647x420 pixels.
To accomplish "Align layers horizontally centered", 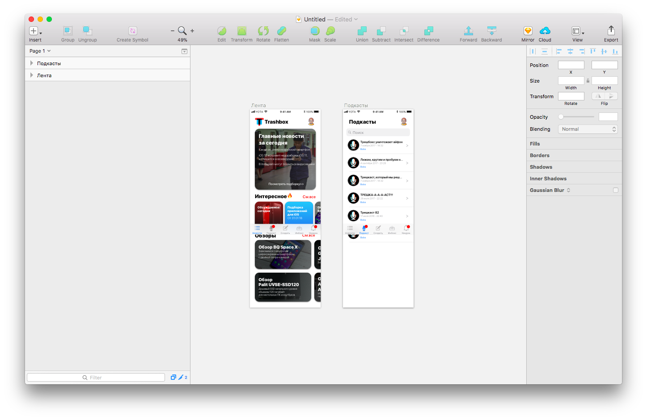I will pos(570,51).
